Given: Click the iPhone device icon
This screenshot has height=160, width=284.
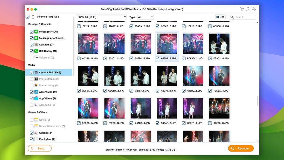Looking at the screenshot, I should pyautogui.click(x=33, y=17).
